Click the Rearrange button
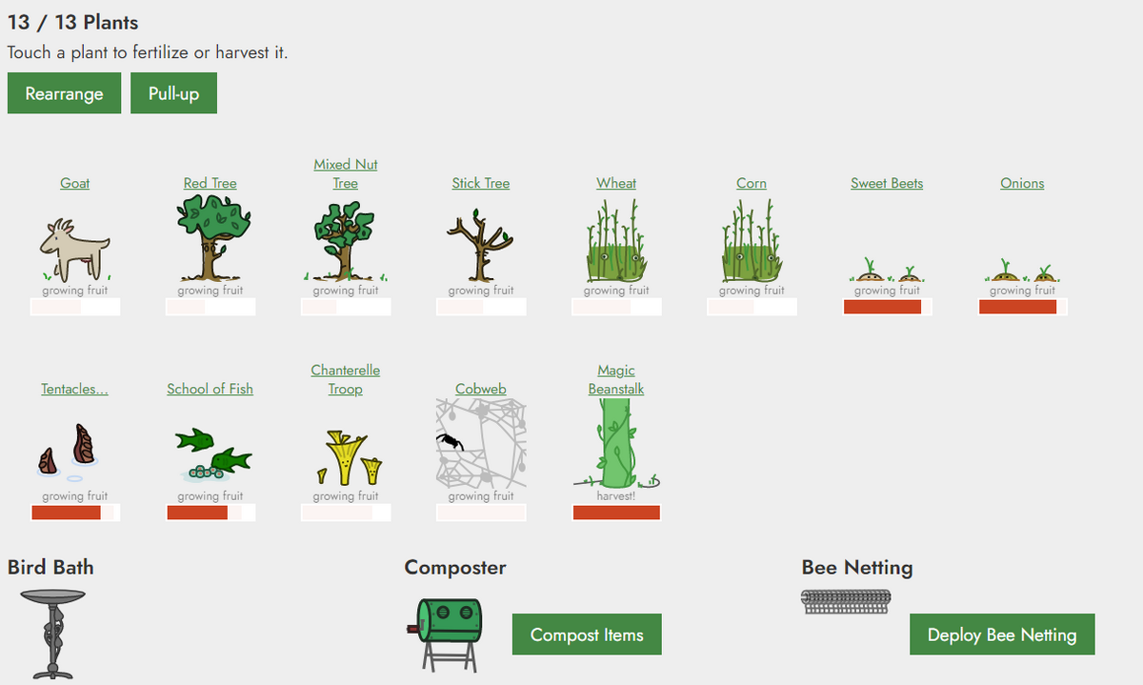The image size is (1143, 685). pyautogui.click(x=64, y=93)
